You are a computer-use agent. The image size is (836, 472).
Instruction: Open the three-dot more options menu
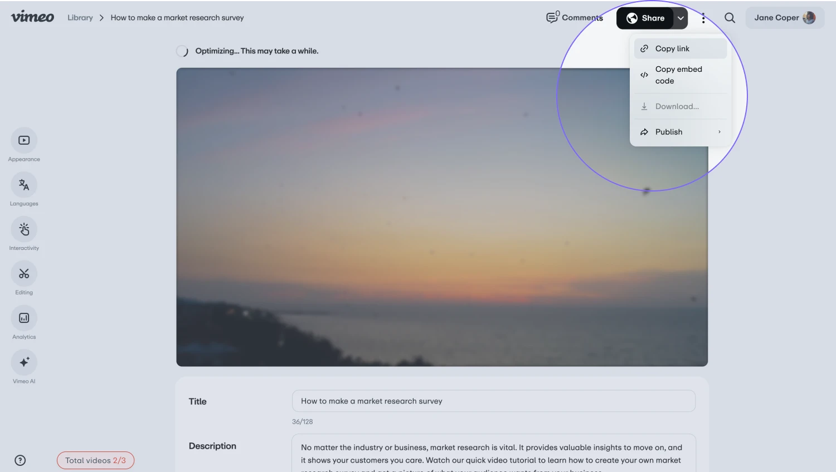tap(703, 18)
